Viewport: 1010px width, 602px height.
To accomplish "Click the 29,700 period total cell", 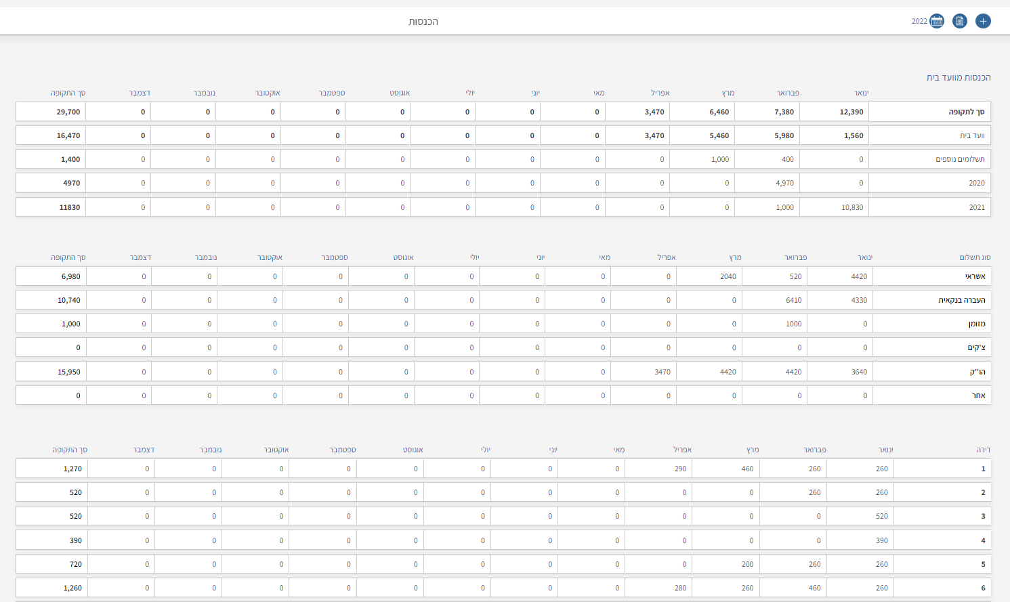I will 68,112.
